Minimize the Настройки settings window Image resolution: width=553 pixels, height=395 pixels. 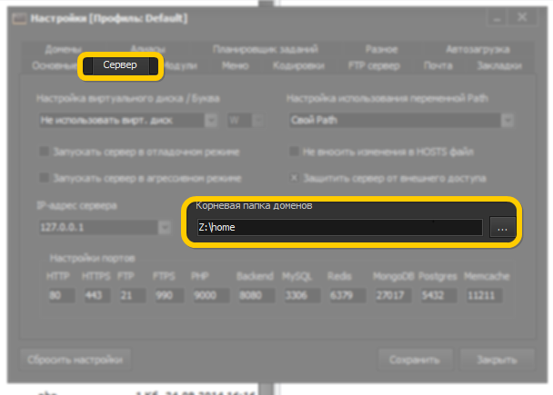point(495,18)
